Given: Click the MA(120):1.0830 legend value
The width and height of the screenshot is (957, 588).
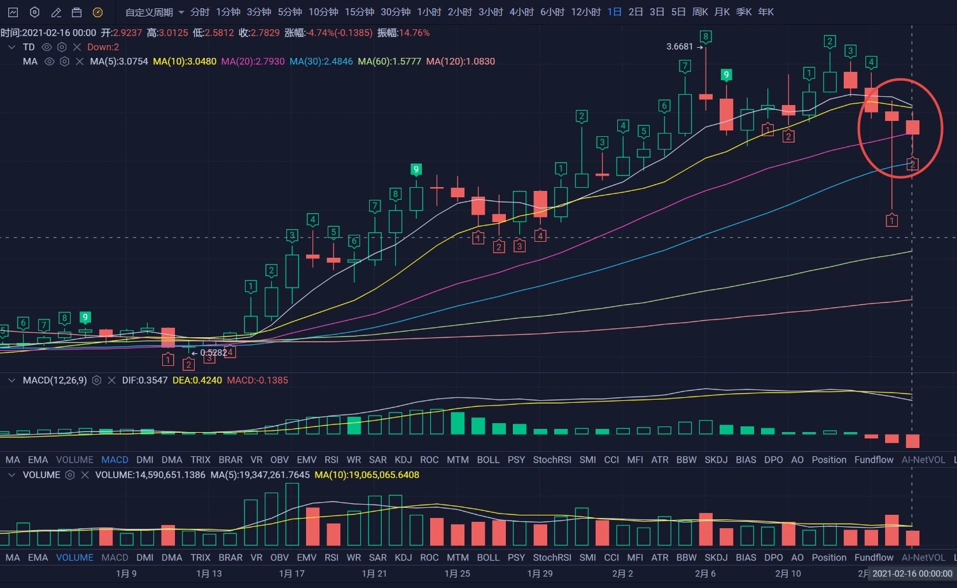Looking at the screenshot, I should pos(461,62).
